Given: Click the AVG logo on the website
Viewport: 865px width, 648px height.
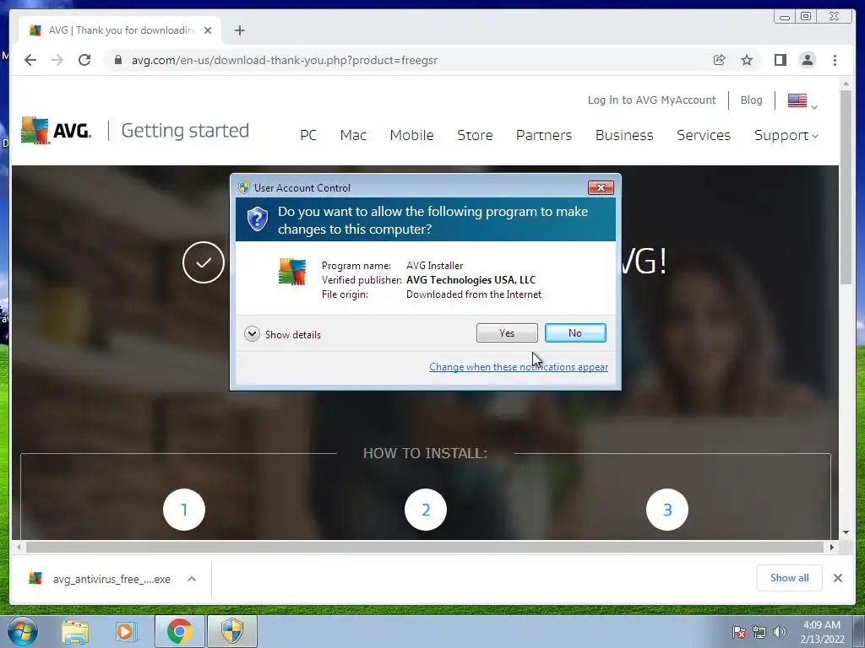Looking at the screenshot, I should pos(56,131).
